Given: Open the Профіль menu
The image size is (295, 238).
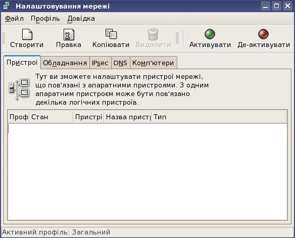Looking at the screenshot, I should [x=45, y=19].
